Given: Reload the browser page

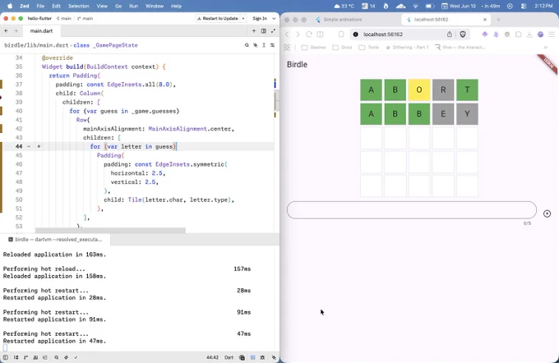Looking at the screenshot, I should [x=309, y=34].
